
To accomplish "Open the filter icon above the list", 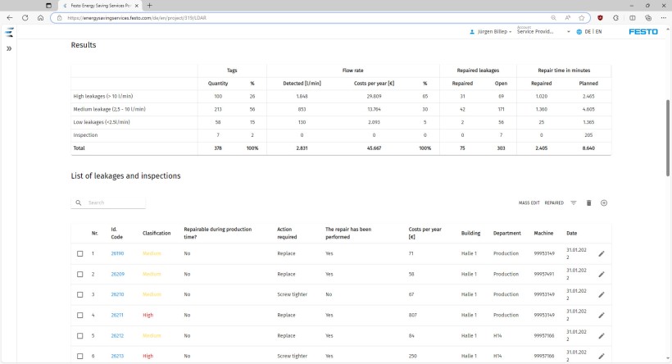I will click(x=574, y=202).
